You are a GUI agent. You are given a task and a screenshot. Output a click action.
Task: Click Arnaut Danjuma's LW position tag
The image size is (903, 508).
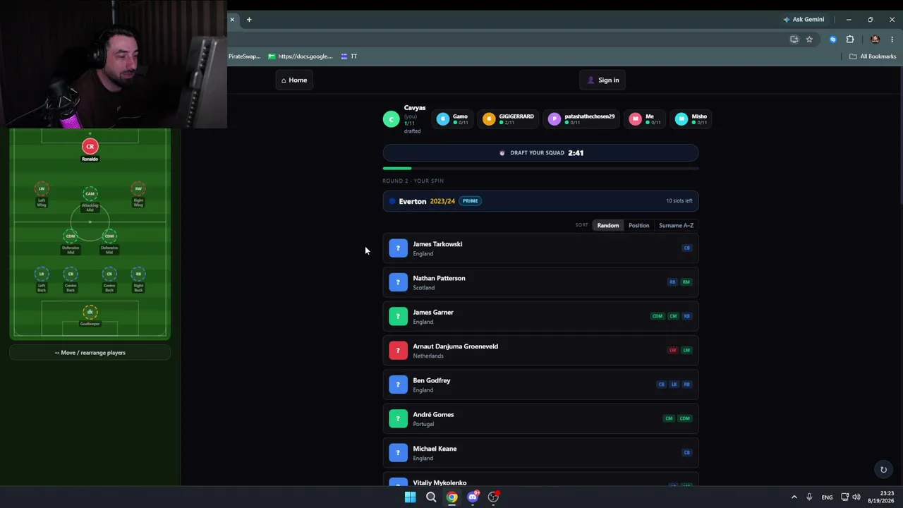tap(672, 350)
